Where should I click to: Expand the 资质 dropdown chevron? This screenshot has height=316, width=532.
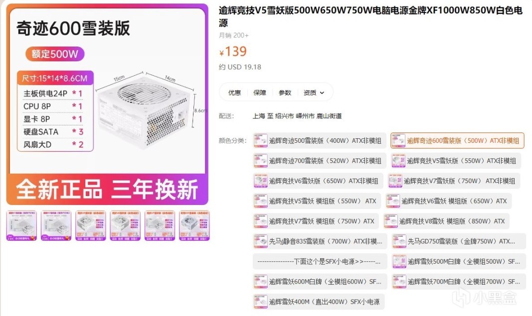click(x=322, y=93)
